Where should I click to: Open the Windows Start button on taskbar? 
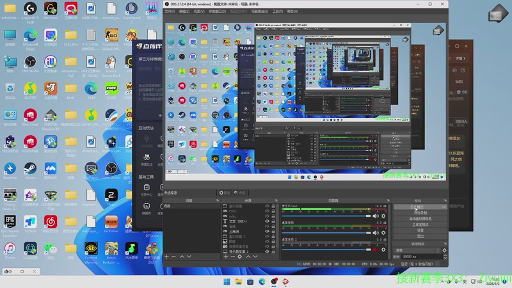(x=227, y=282)
